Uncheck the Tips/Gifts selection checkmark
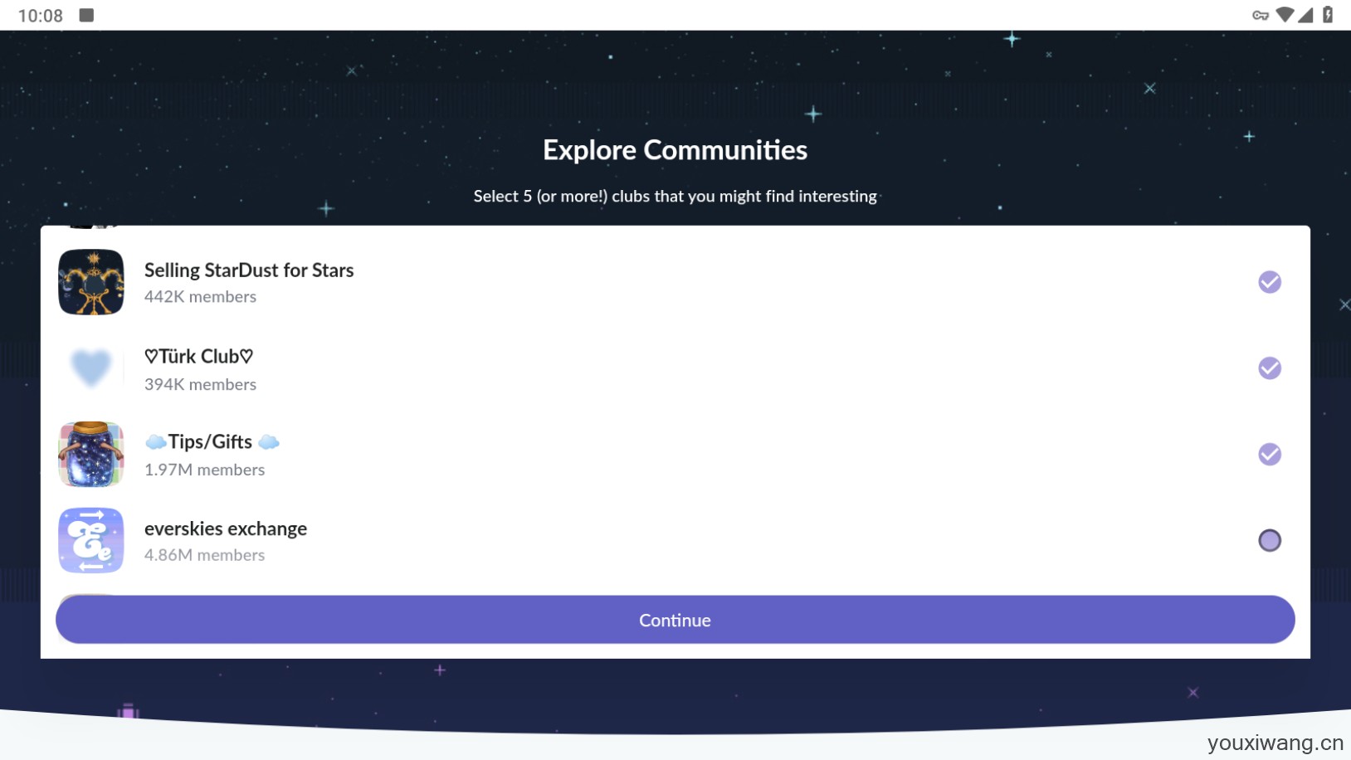Image resolution: width=1351 pixels, height=760 pixels. tap(1269, 455)
